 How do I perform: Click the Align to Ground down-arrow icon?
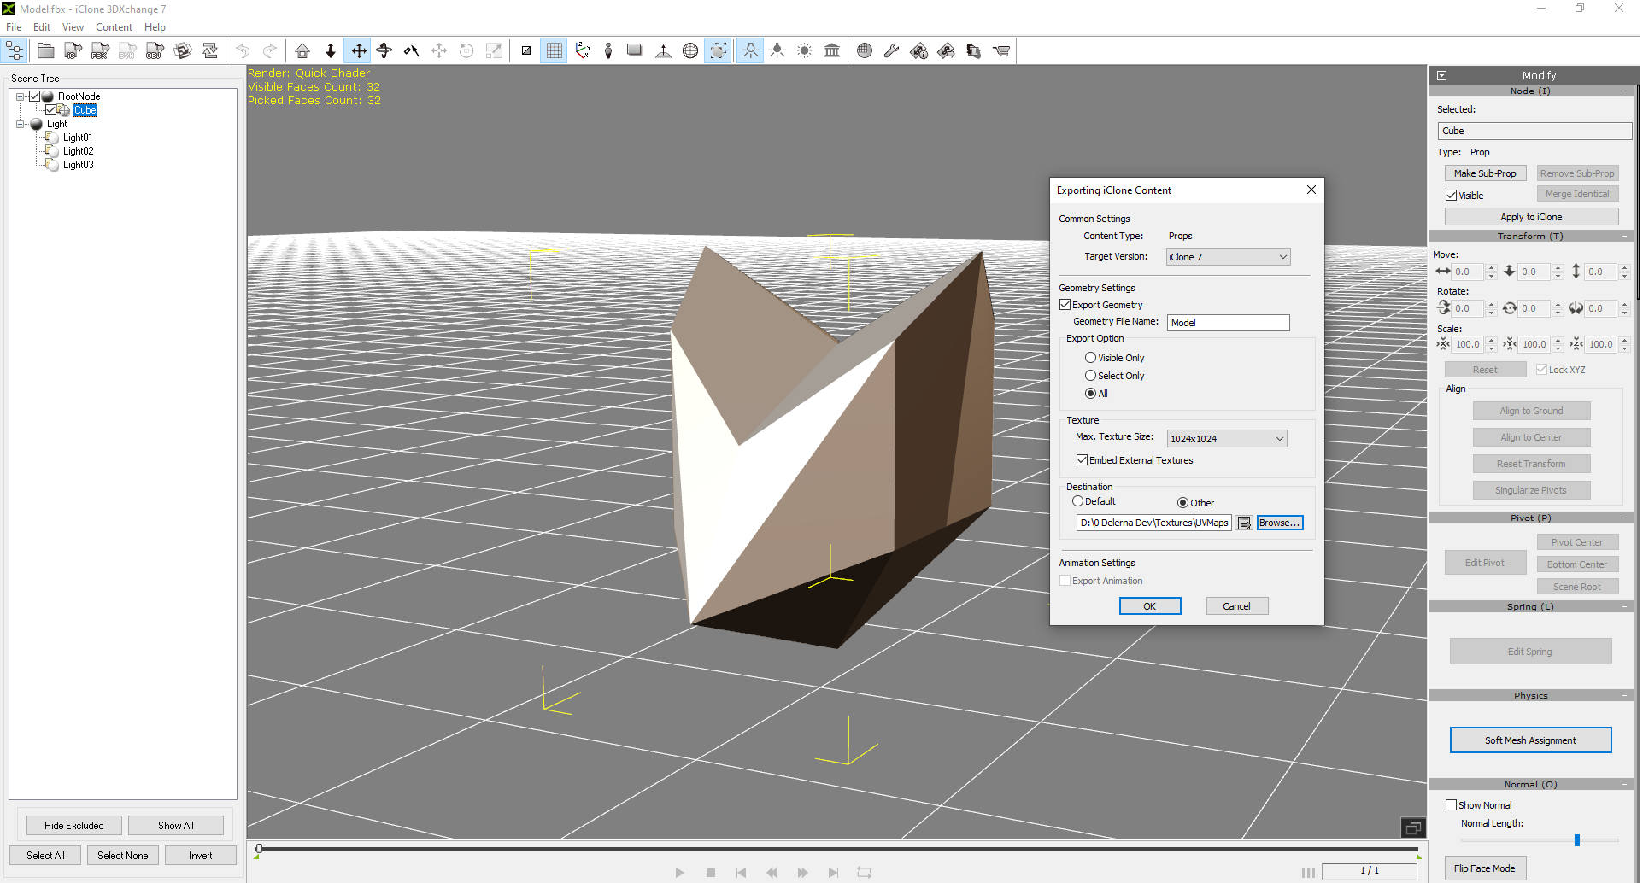(x=331, y=51)
